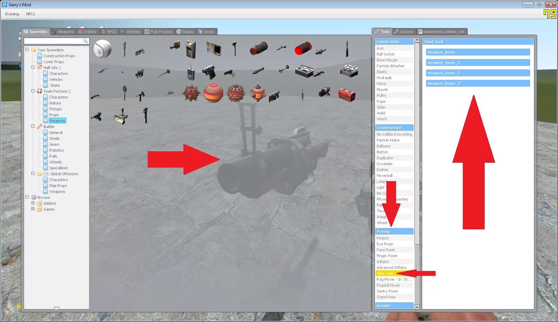Collapse the Builder tree node
The image size is (558, 322).
tap(33, 126)
